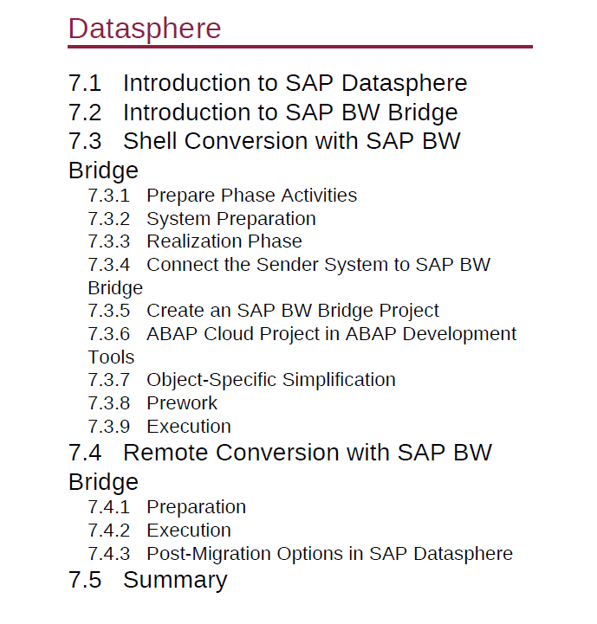The height and width of the screenshot is (624, 597).
Task: Select 7.3.1 Prepare Phase Activities
Action: (x=223, y=196)
